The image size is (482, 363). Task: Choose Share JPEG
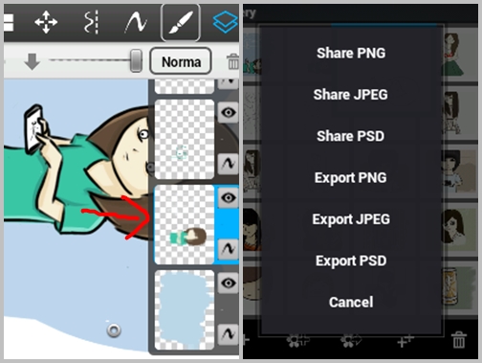[x=351, y=95]
